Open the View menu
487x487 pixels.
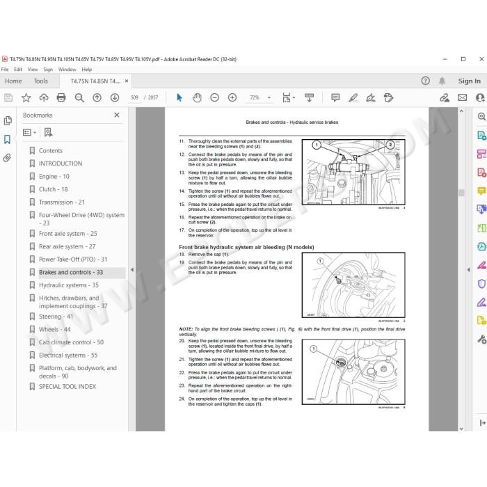(33, 70)
